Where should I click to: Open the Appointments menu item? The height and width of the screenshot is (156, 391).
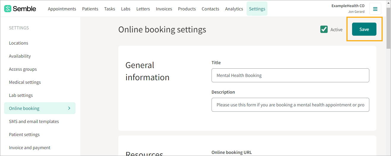(62, 9)
